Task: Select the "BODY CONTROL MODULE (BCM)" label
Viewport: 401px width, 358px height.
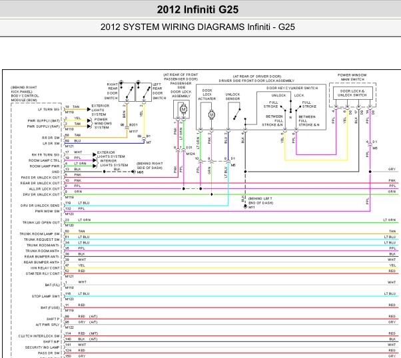Action: 25,98
